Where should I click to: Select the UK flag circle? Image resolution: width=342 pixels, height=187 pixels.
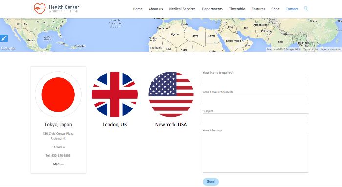click(x=115, y=94)
